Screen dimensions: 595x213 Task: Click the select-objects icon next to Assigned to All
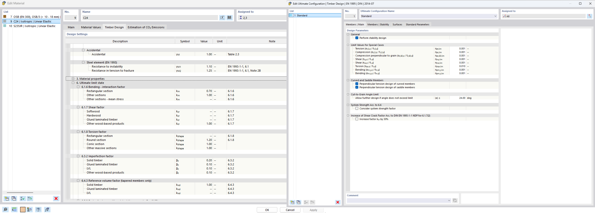point(589,16)
